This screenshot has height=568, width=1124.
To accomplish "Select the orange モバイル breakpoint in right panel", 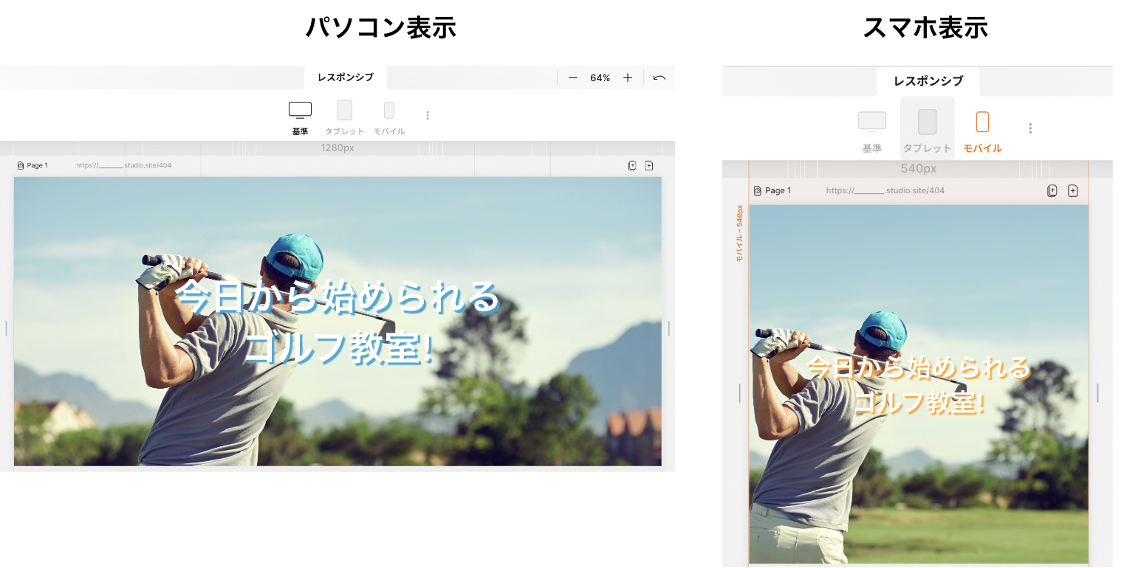I will click(983, 131).
